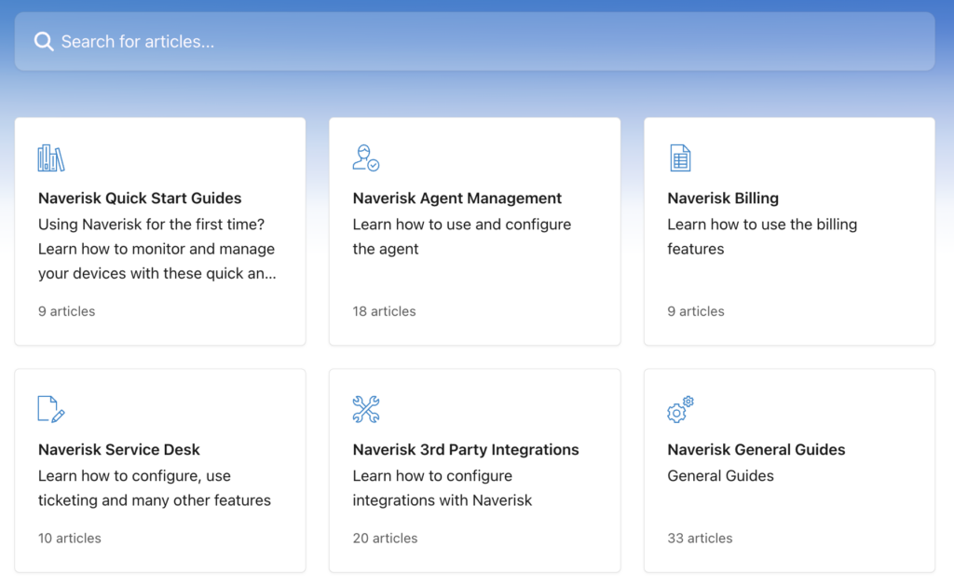Click 'Learn how to use the billing features'

click(x=762, y=237)
